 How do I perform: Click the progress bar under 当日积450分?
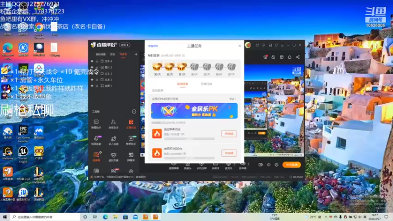[189, 138]
